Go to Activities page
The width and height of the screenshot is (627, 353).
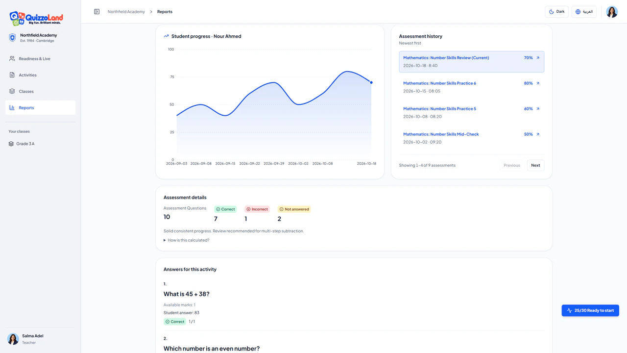(x=40, y=75)
